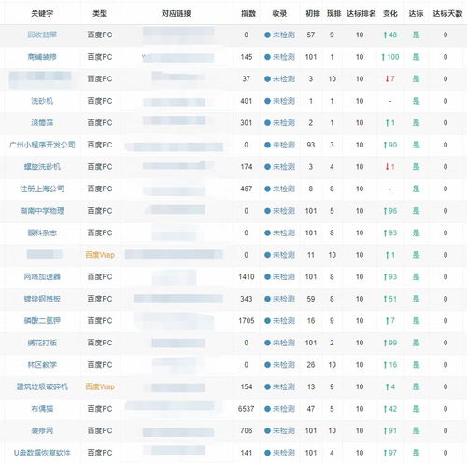This screenshot has width=467, height=463.
Task: Click the blue status dot in 洗砂机 row
Action: coord(267,101)
